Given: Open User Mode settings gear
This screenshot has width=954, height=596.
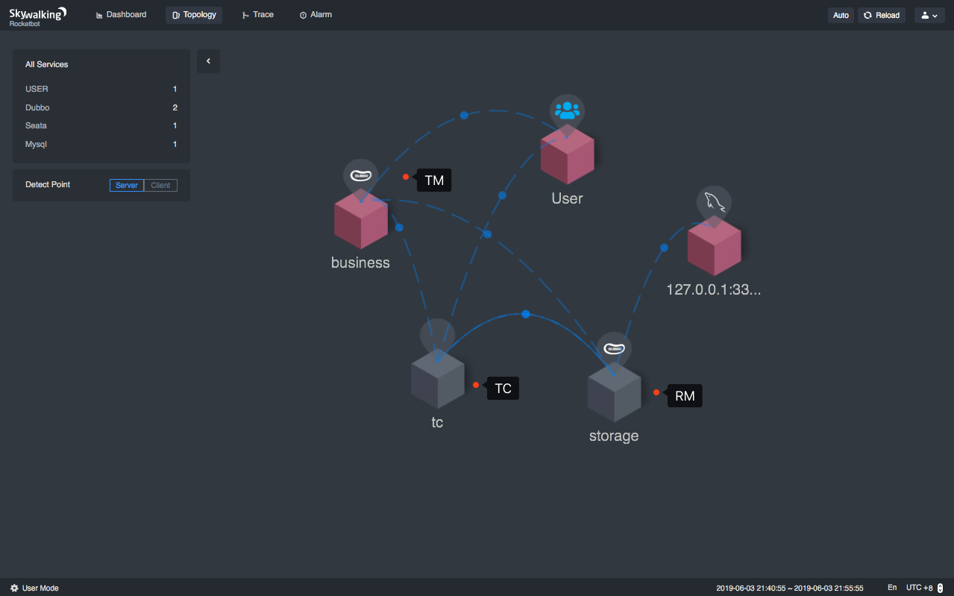Looking at the screenshot, I should point(14,588).
